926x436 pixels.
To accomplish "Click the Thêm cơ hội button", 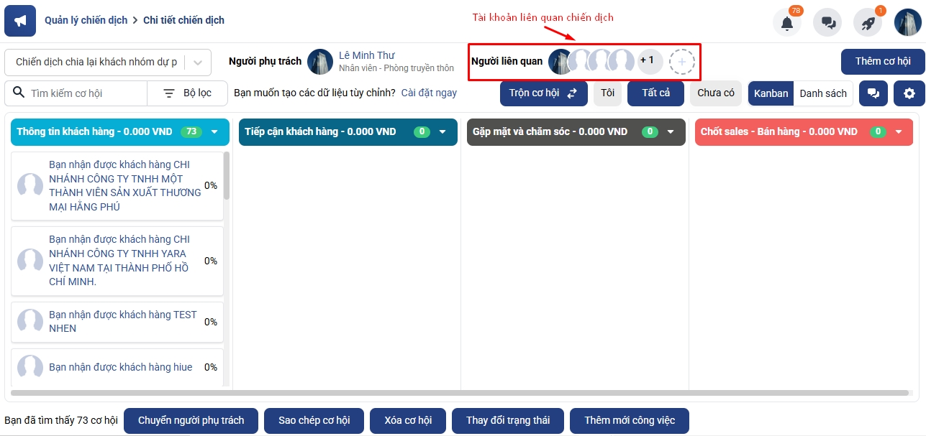I will (x=883, y=62).
